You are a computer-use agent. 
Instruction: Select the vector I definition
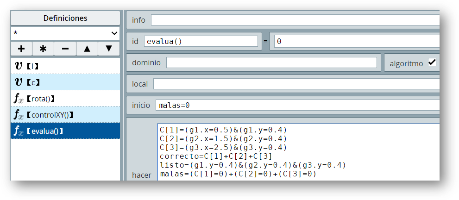pos(65,66)
